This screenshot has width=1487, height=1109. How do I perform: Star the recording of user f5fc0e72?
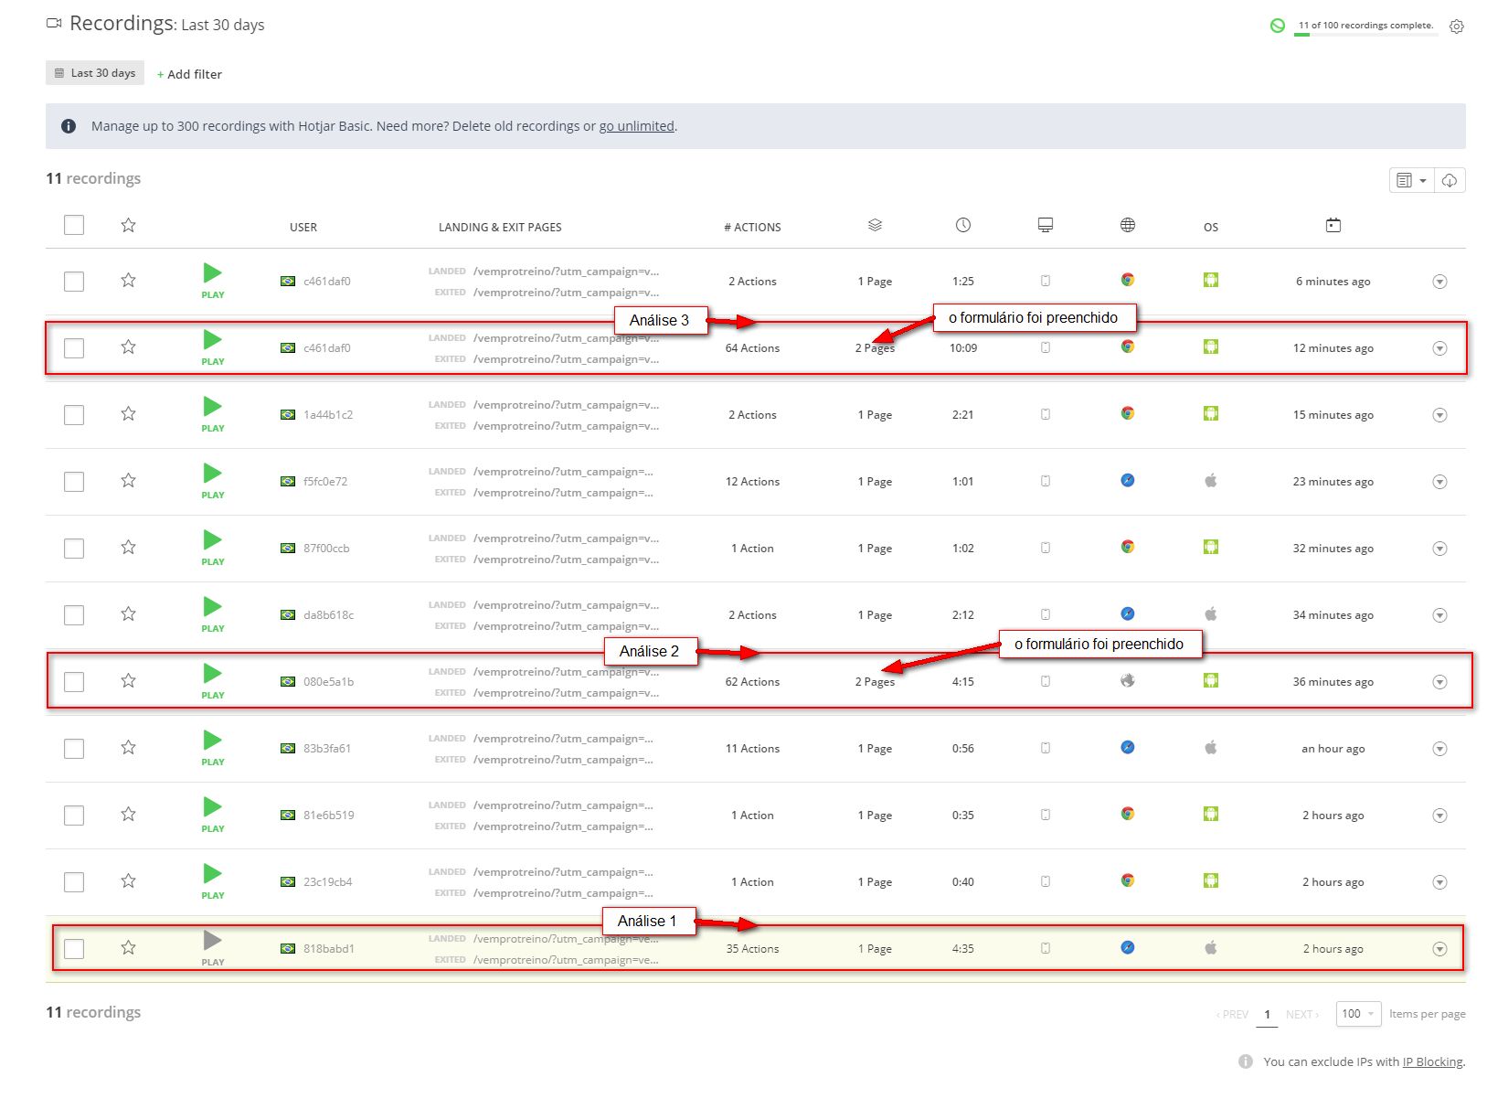tap(128, 481)
